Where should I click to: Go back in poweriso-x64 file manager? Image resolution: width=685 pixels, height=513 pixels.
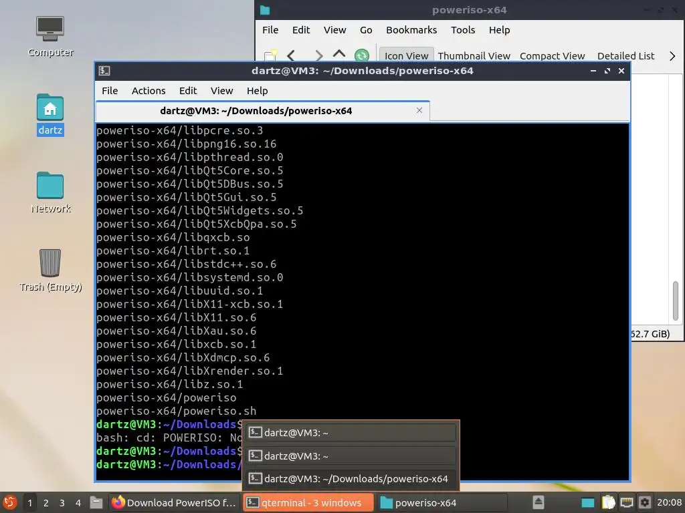click(292, 55)
